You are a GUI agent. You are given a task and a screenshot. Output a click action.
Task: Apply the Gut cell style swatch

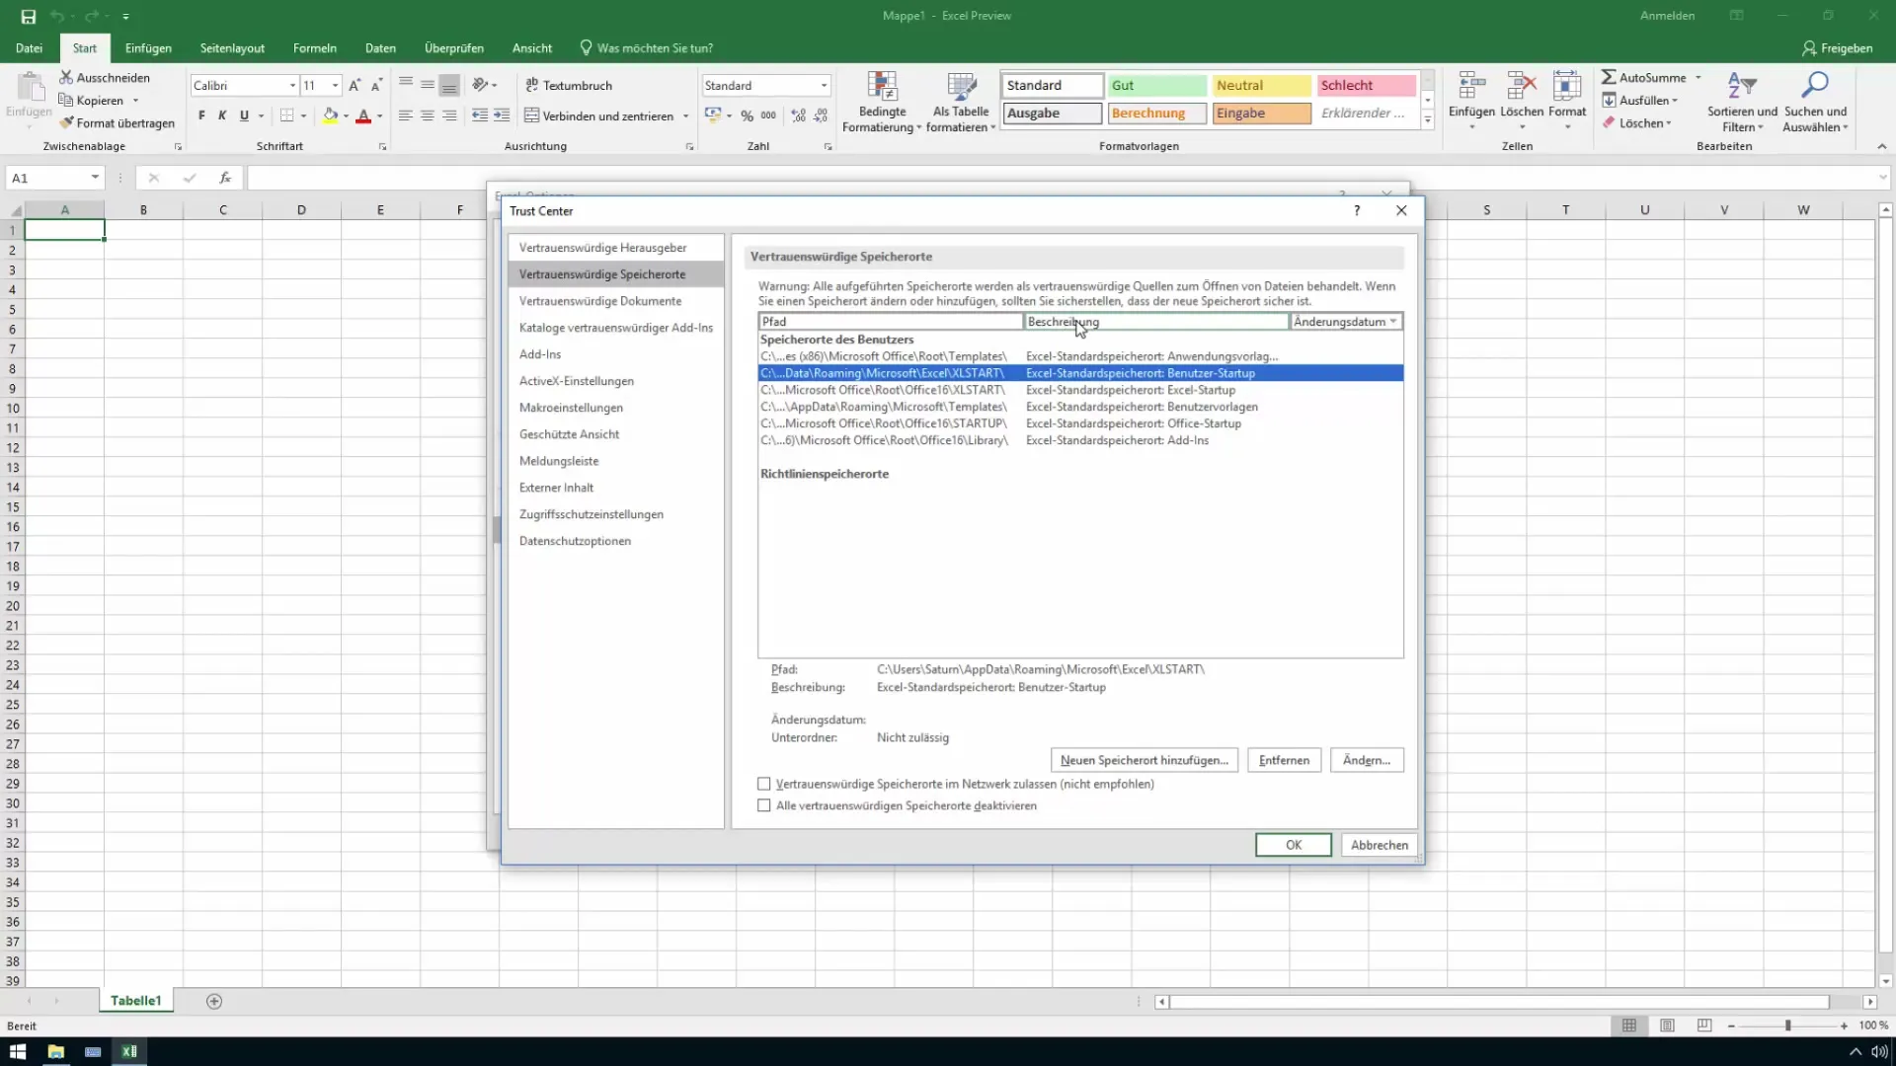1156,86
